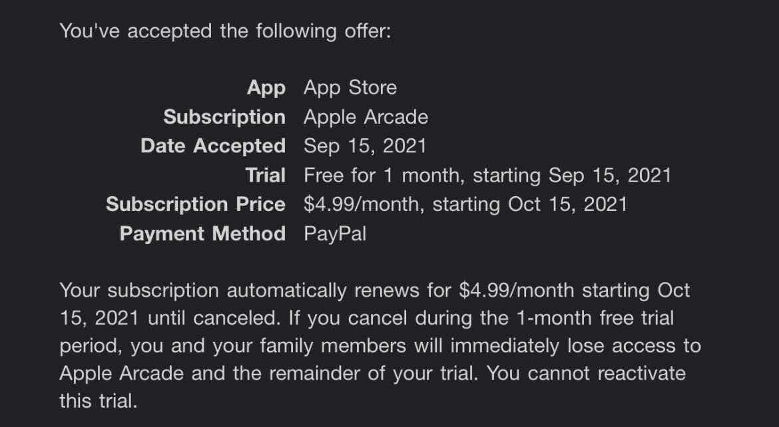Click the Payment Method label
The image size is (779, 427).
(202, 234)
